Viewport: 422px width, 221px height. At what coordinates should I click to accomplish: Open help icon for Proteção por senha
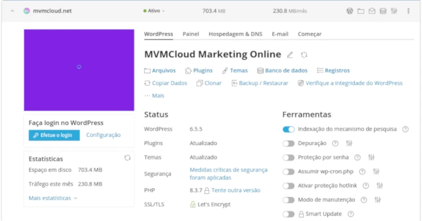click(357, 158)
